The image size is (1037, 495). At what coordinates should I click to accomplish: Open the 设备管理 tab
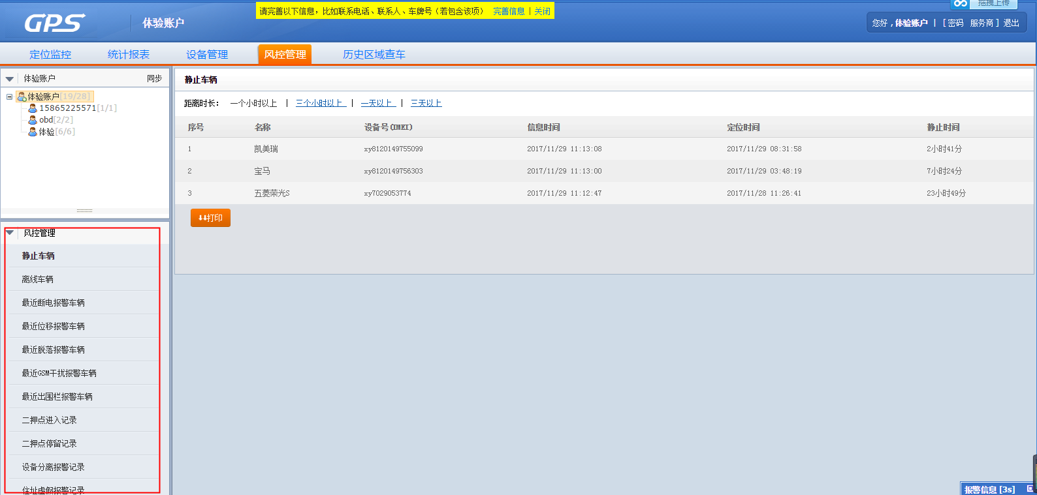pos(207,55)
